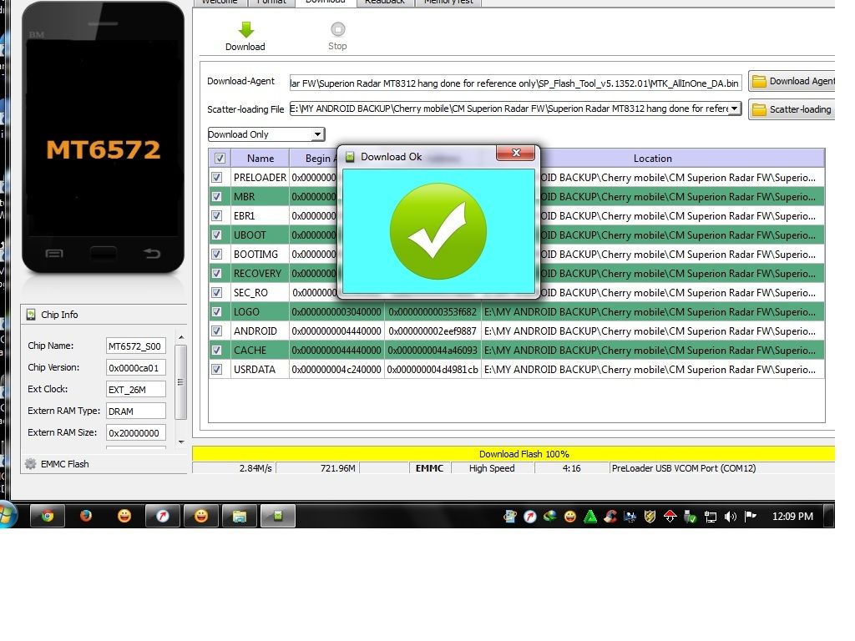Select the CACHE partition name

(x=250, y=350)
